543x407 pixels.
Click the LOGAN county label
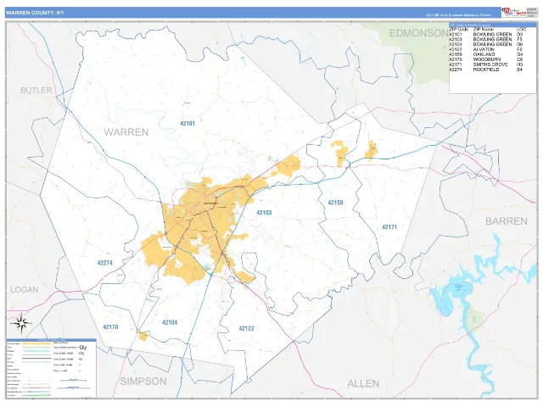tap(25, 290)
